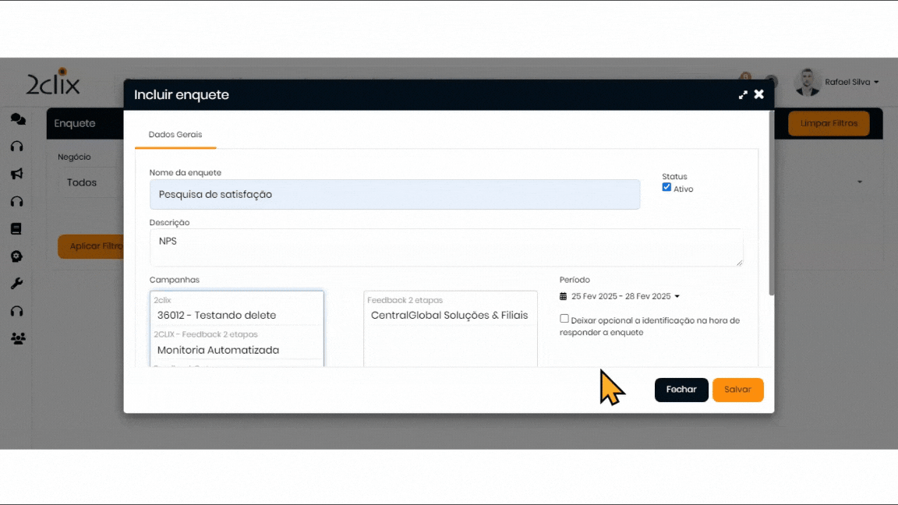Image resolution: width=898 pixels, height=505 pixels.
Task: Click the calendar icon beside Período
Action: coord(564,296)
